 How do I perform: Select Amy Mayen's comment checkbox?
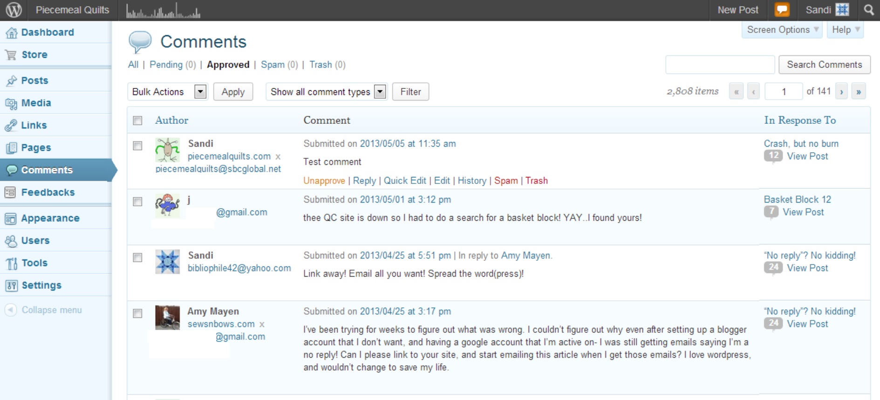point(137,313)
